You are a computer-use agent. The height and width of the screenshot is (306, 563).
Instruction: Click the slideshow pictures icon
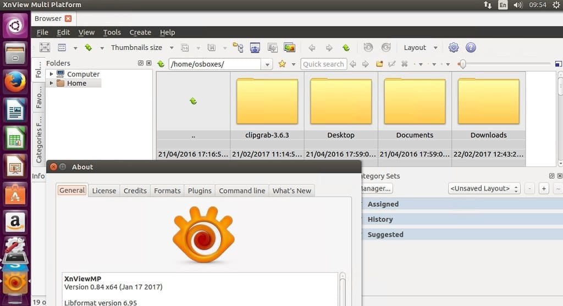(289, 47)
